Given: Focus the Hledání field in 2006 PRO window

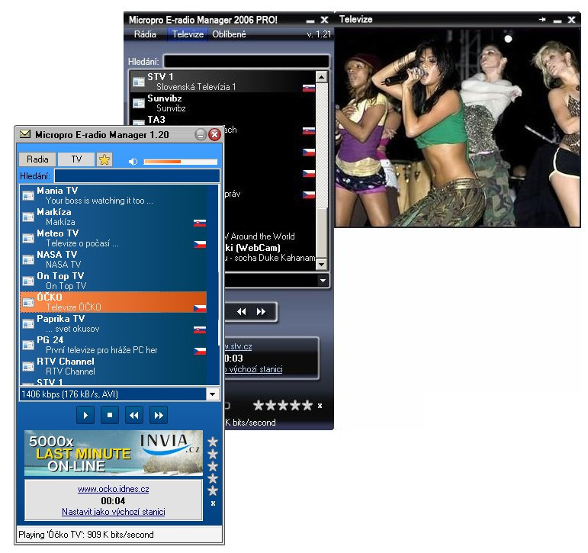Looking at the screenshot, I should pyautogui.click(x=247, y=61).
